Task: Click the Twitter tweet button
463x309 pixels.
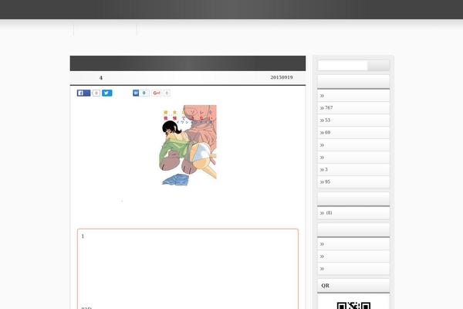Action: coord(107,93)
